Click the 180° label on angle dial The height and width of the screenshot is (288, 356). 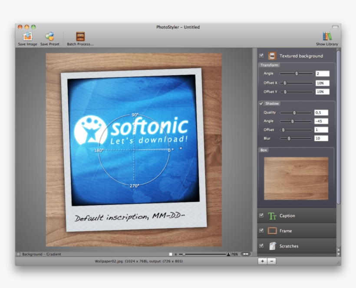[99, 151]
